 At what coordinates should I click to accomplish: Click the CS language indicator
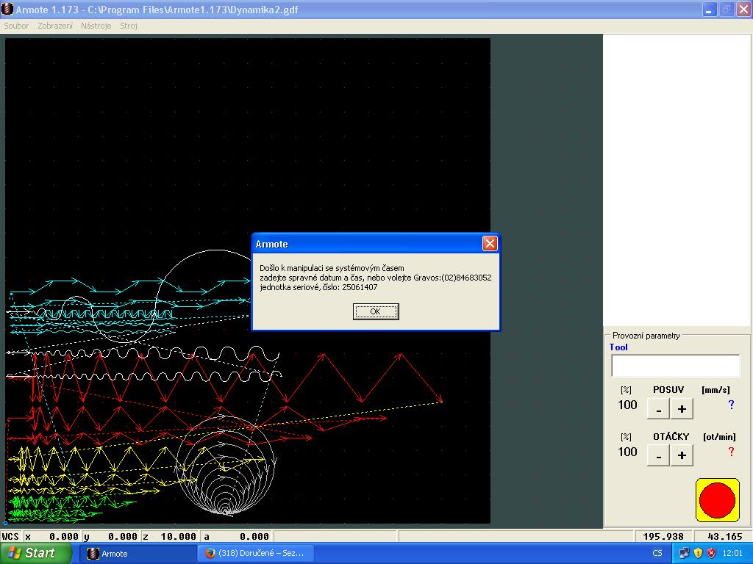[x=657, y=553]
